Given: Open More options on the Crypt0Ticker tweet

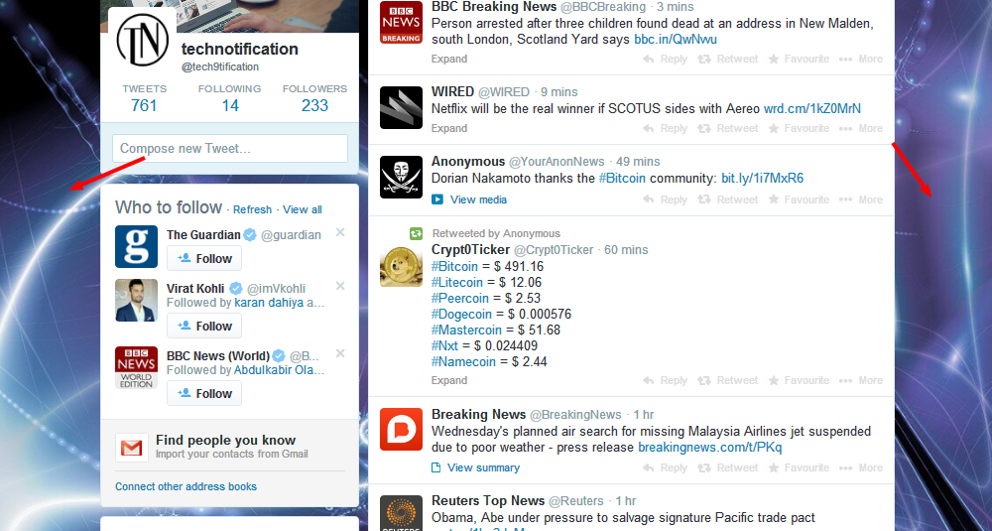Looking at the screenshot, I should pyautogui.click(x=861, y=380).
